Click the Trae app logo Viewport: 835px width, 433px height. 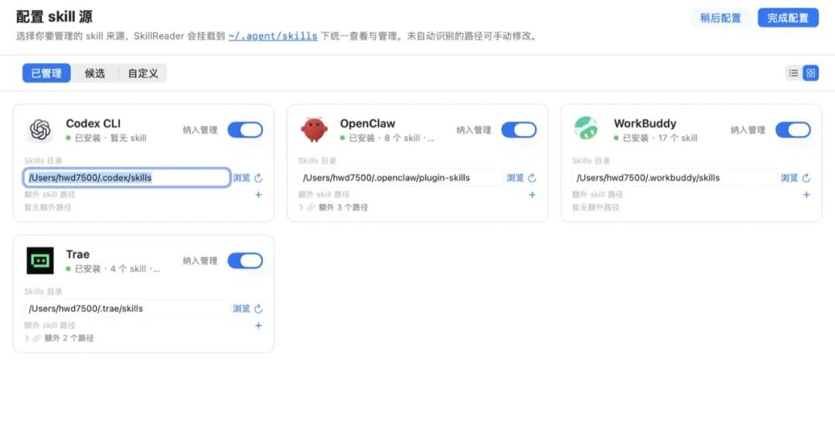[40, 261]
